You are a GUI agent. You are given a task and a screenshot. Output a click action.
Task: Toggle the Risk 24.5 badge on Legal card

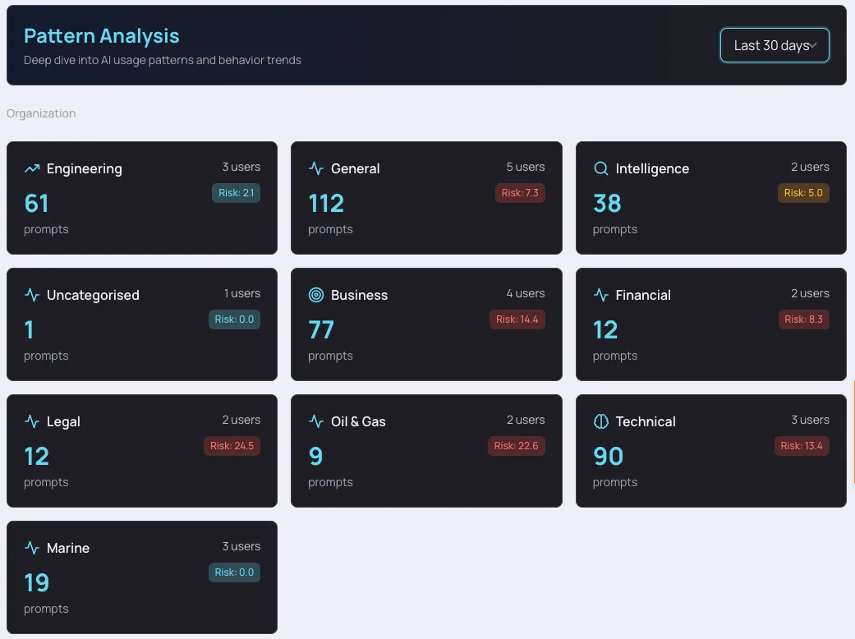[232, 446]
